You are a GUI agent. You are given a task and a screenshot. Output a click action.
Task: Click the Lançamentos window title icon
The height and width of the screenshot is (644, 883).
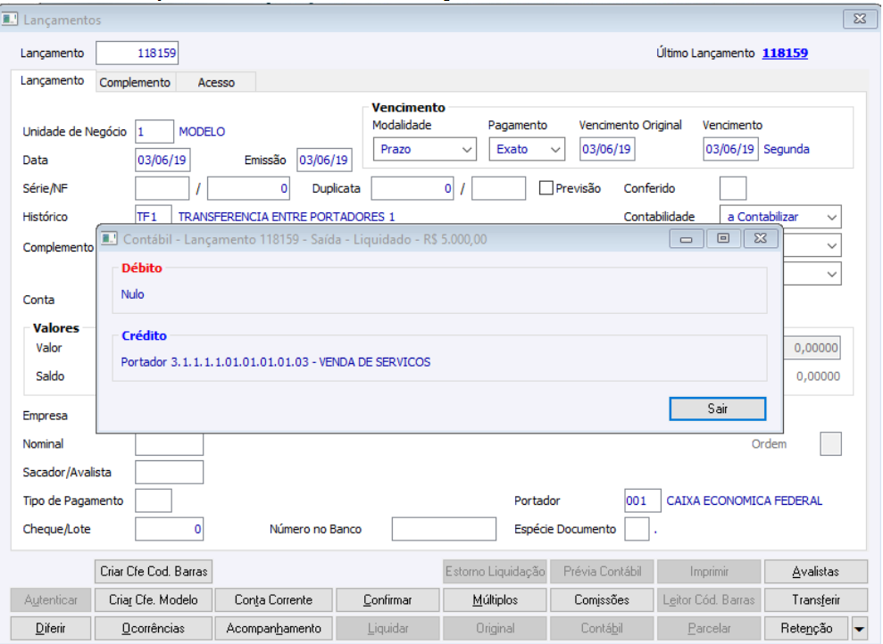(x=10, y=20)
